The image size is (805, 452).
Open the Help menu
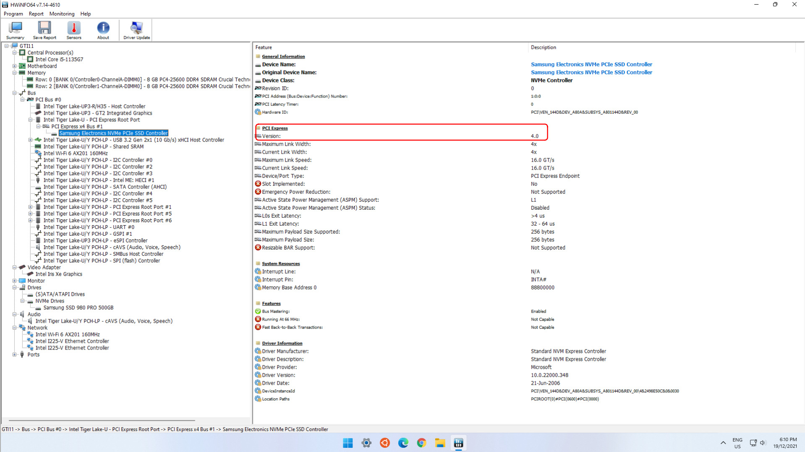point(86,14)
